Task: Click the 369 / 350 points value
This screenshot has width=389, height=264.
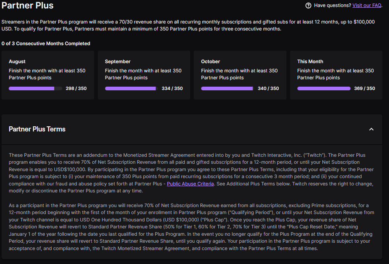Action: [364, 88]
